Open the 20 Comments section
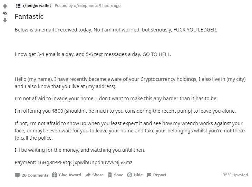This screenshot has width=252, height=187. pyautogui.click(x=32, y=175)
